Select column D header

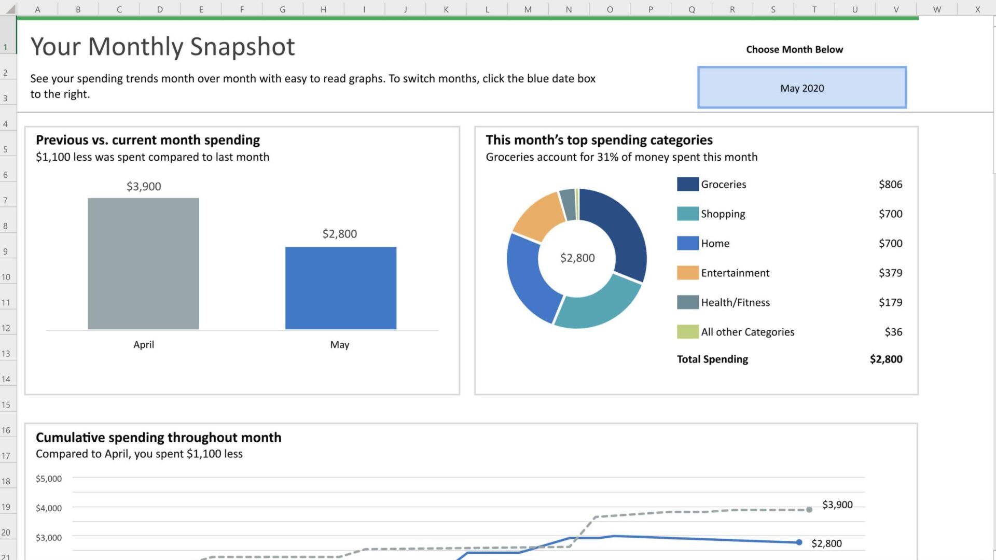click(x=160, y=9)
